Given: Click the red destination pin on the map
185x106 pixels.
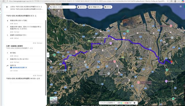Looking at the screenshot, I should coord(171,62).
